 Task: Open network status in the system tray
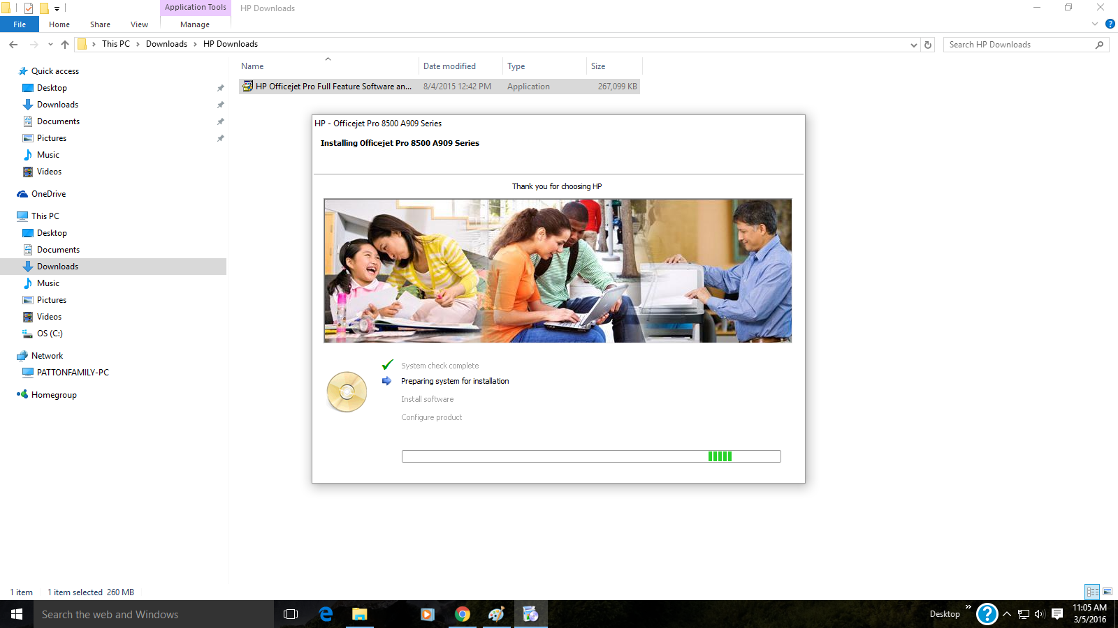click(x=1024, y=614)
